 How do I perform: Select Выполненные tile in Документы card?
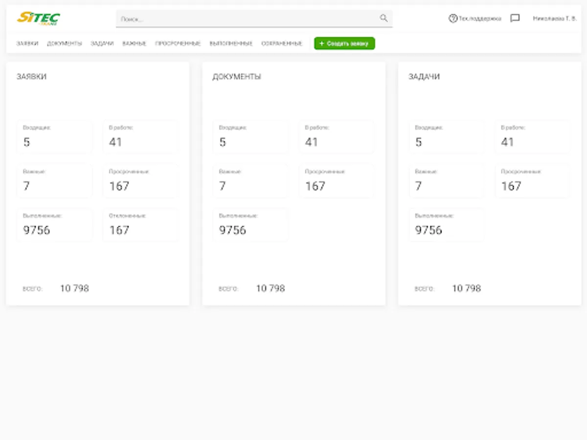click(250, 225)
